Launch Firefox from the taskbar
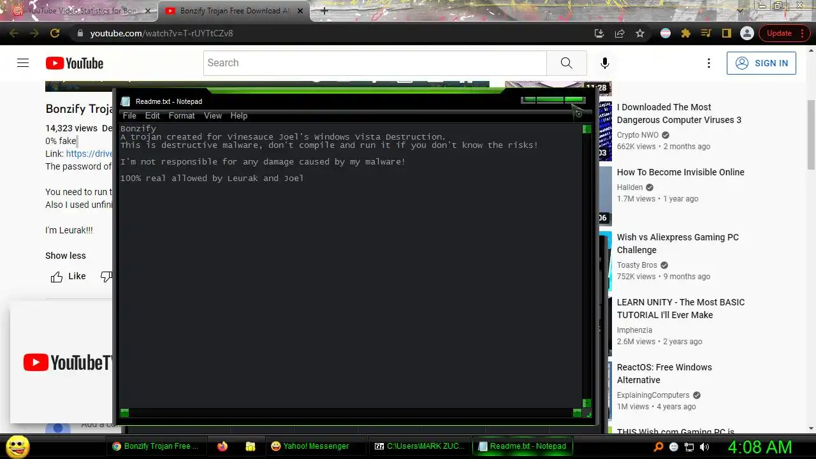 click(222, 446)
